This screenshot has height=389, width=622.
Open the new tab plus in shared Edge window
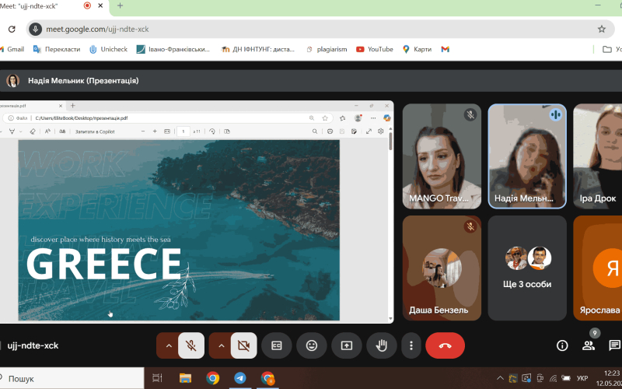[72, 106]
